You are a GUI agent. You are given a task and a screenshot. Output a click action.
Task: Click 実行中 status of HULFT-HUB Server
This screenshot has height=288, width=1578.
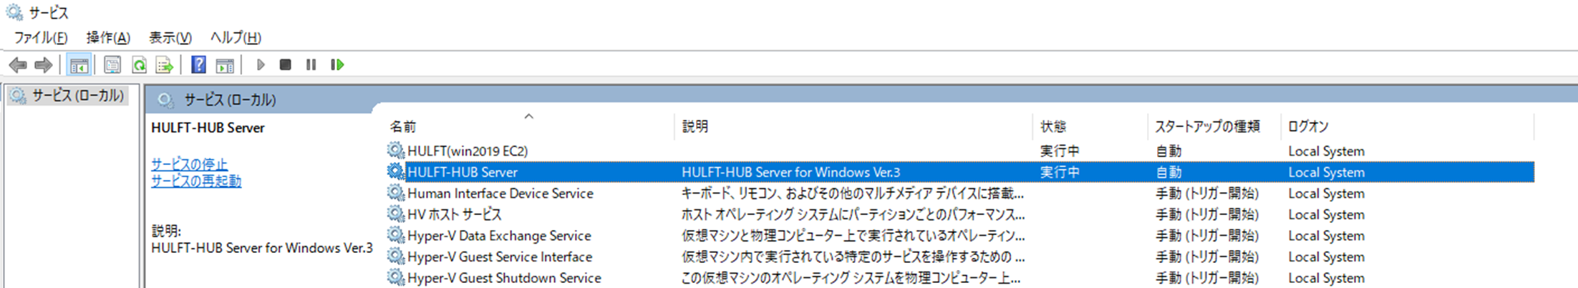click(x=1060, y=172)
